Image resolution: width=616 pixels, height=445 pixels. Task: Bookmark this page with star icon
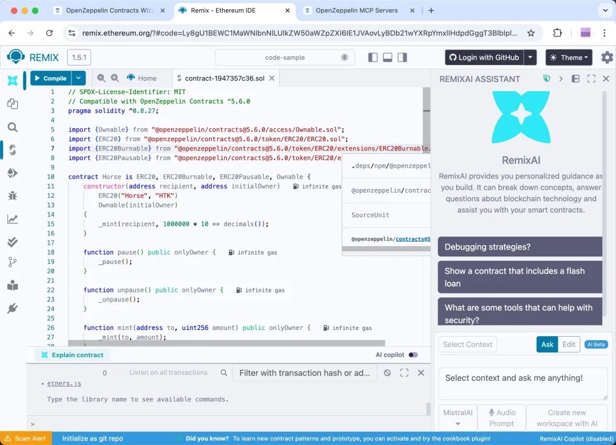point(531,33)
